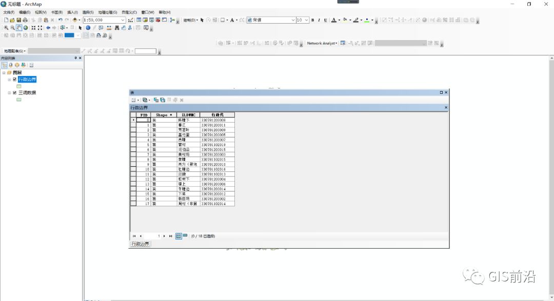Switch to List By Drawing Order view
The height and width of the screenshot is (301, 554).
tap(4, 65)
